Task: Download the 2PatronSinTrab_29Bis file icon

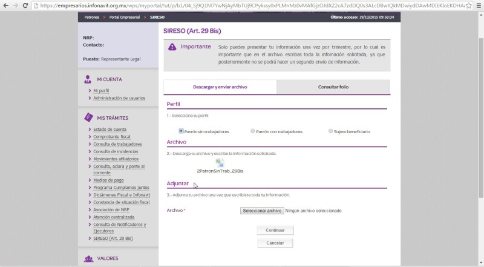Action: click(x=220, y=163)
